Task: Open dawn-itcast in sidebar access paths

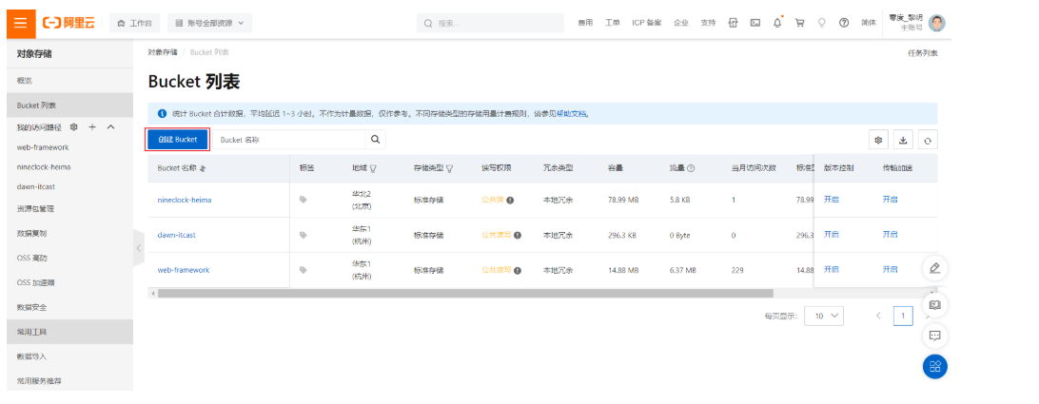Action: click(36, 186)
